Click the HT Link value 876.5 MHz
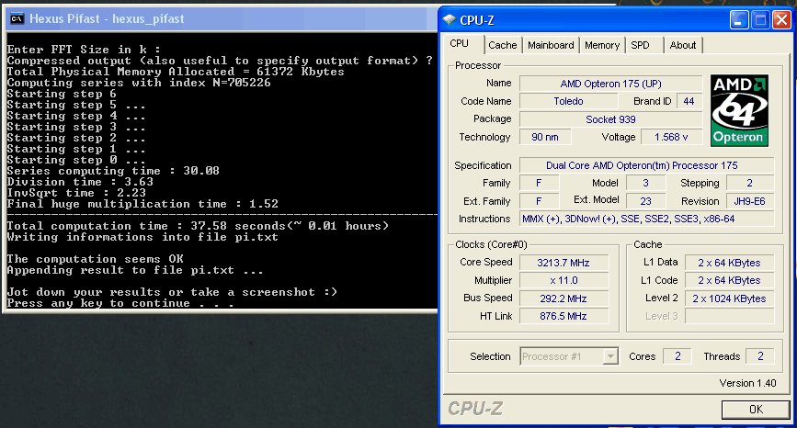797x428 pixels. 564,316
